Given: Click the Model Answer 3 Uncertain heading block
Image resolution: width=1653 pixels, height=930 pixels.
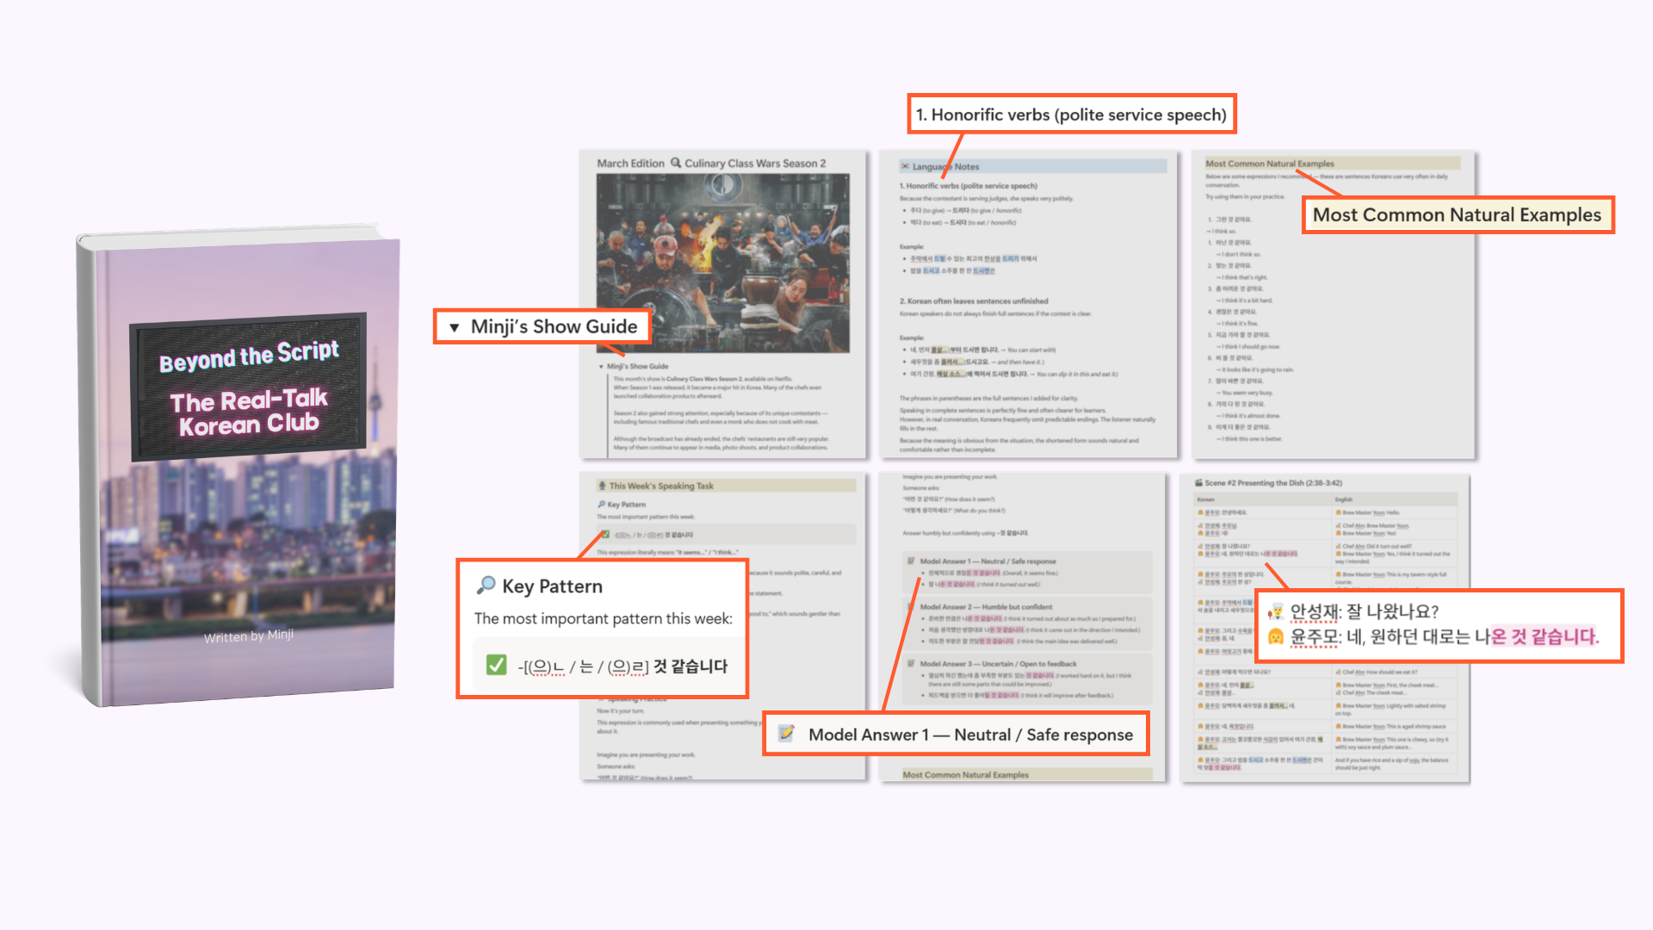Looking at the screenshot, I should point(998,664).
